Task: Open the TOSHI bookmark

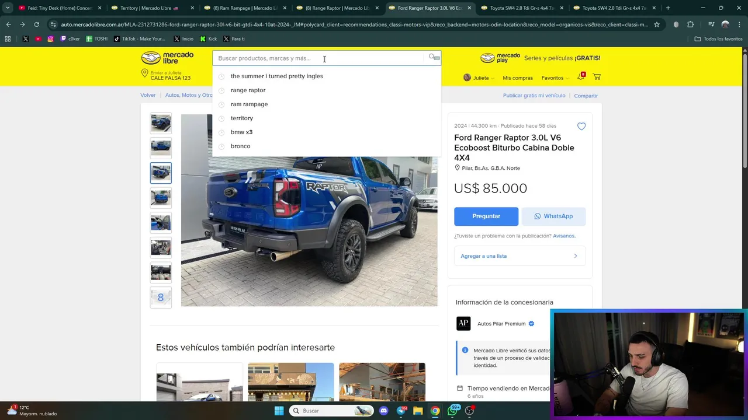Action: coord(97,38)
